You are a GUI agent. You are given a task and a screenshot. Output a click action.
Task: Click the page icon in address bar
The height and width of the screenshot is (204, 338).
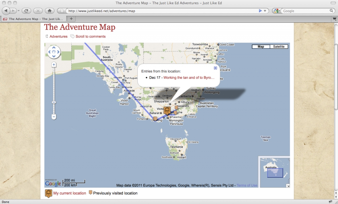(x=62, y=11)
